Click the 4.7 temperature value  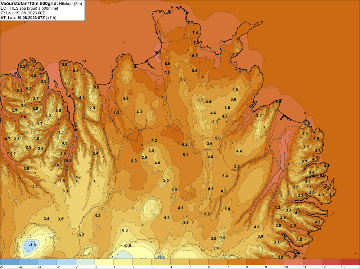[7, 139]
